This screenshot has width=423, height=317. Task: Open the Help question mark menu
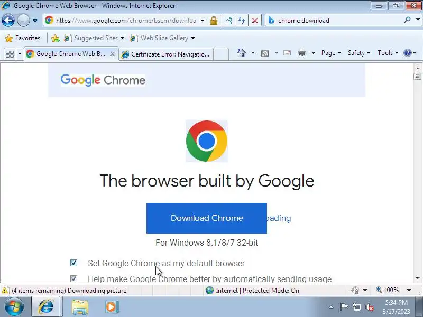pyautogui.click(x=410, y=53)
